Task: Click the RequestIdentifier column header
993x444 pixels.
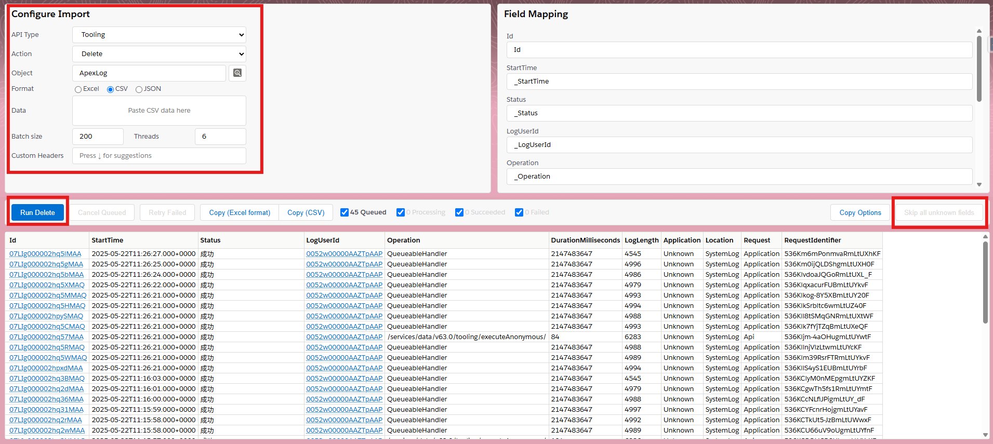Action: point(832,240)
